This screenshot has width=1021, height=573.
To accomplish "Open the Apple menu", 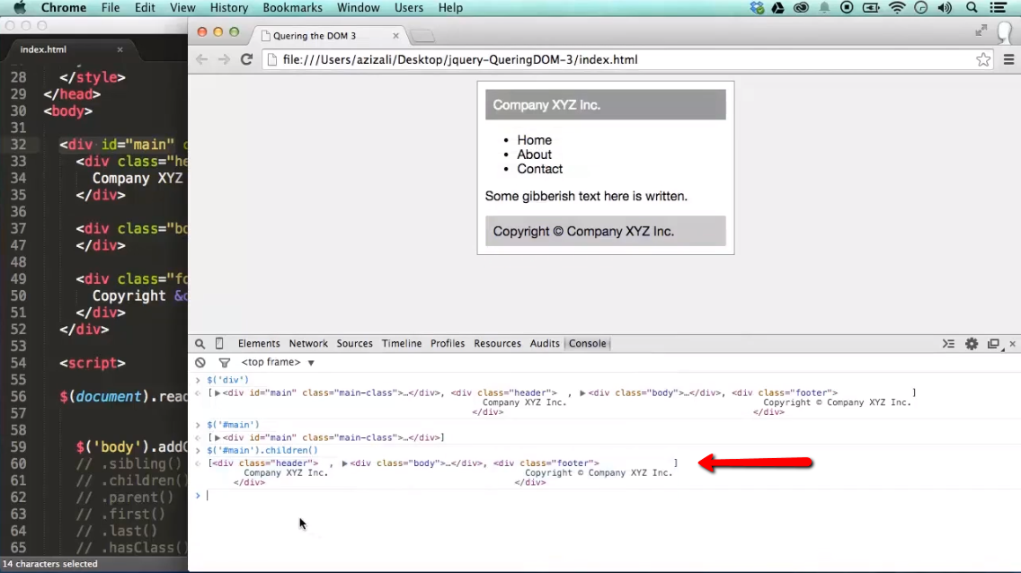I will coord(20,8).
